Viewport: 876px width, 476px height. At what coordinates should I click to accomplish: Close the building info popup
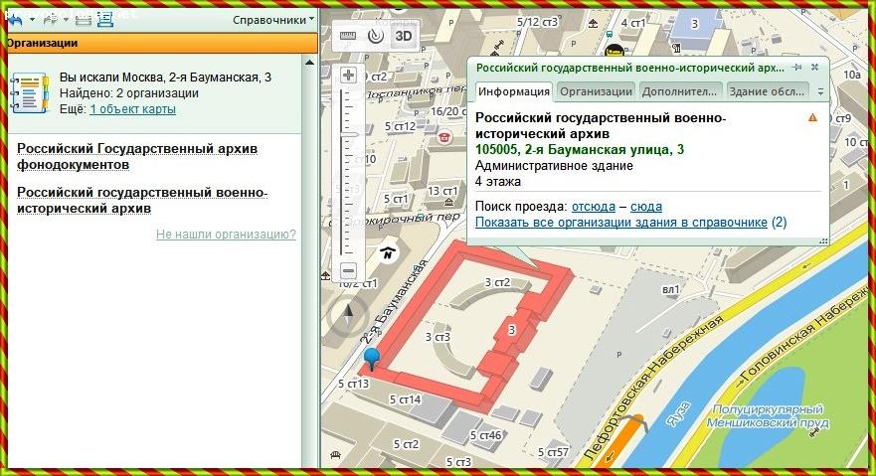814,67
